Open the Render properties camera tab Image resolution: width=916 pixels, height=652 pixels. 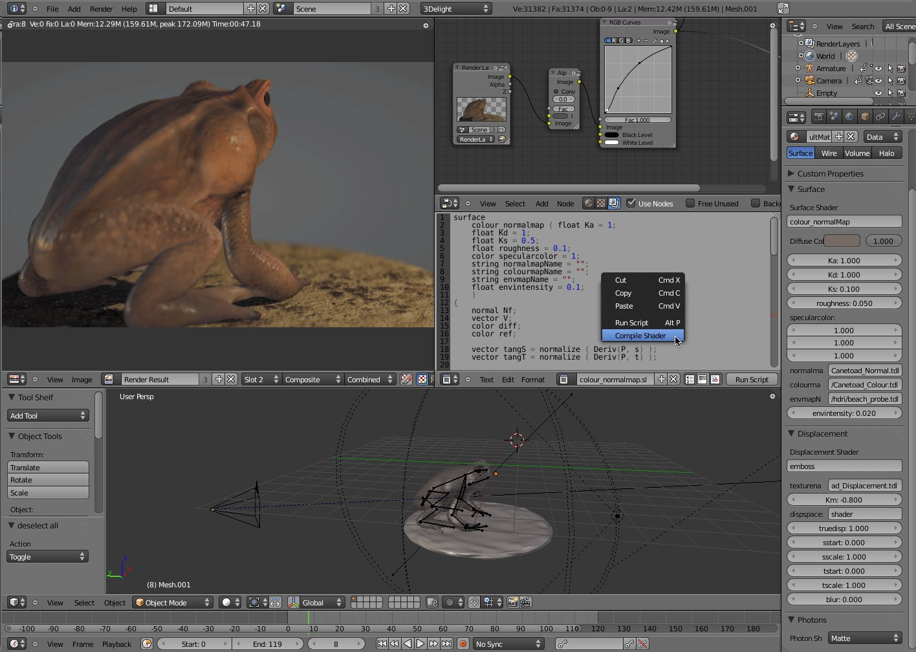coord(818,117)
